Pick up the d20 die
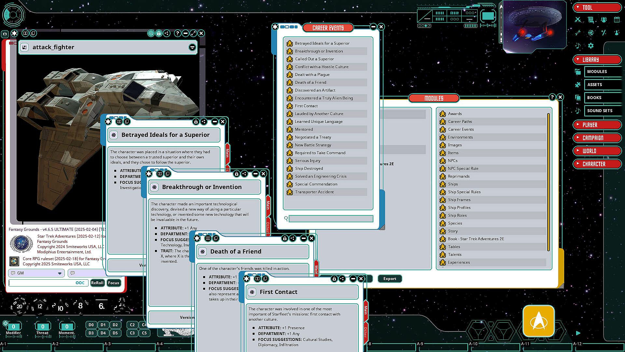 (x=20, y=306)
